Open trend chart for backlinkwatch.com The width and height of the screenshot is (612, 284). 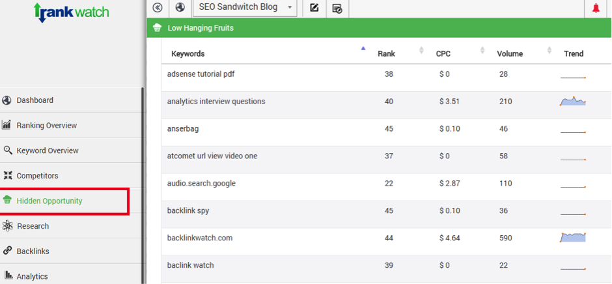pyautogui.click(x=573, y=237)
